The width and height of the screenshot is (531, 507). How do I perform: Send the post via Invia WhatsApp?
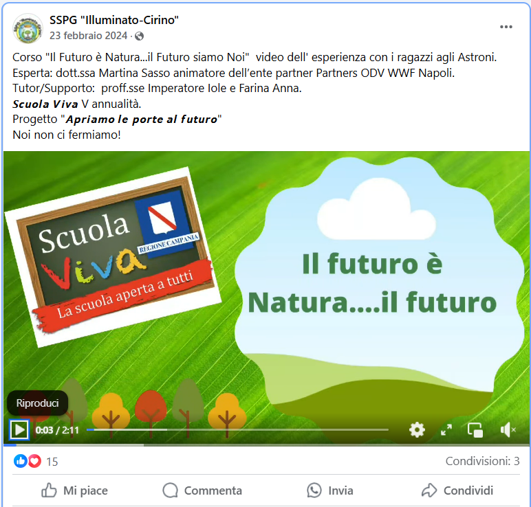click(330, 491)
